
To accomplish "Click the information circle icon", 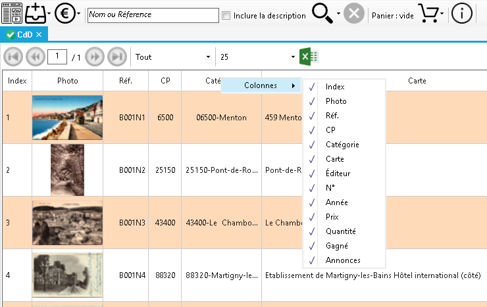I will (x=462, y=14).
